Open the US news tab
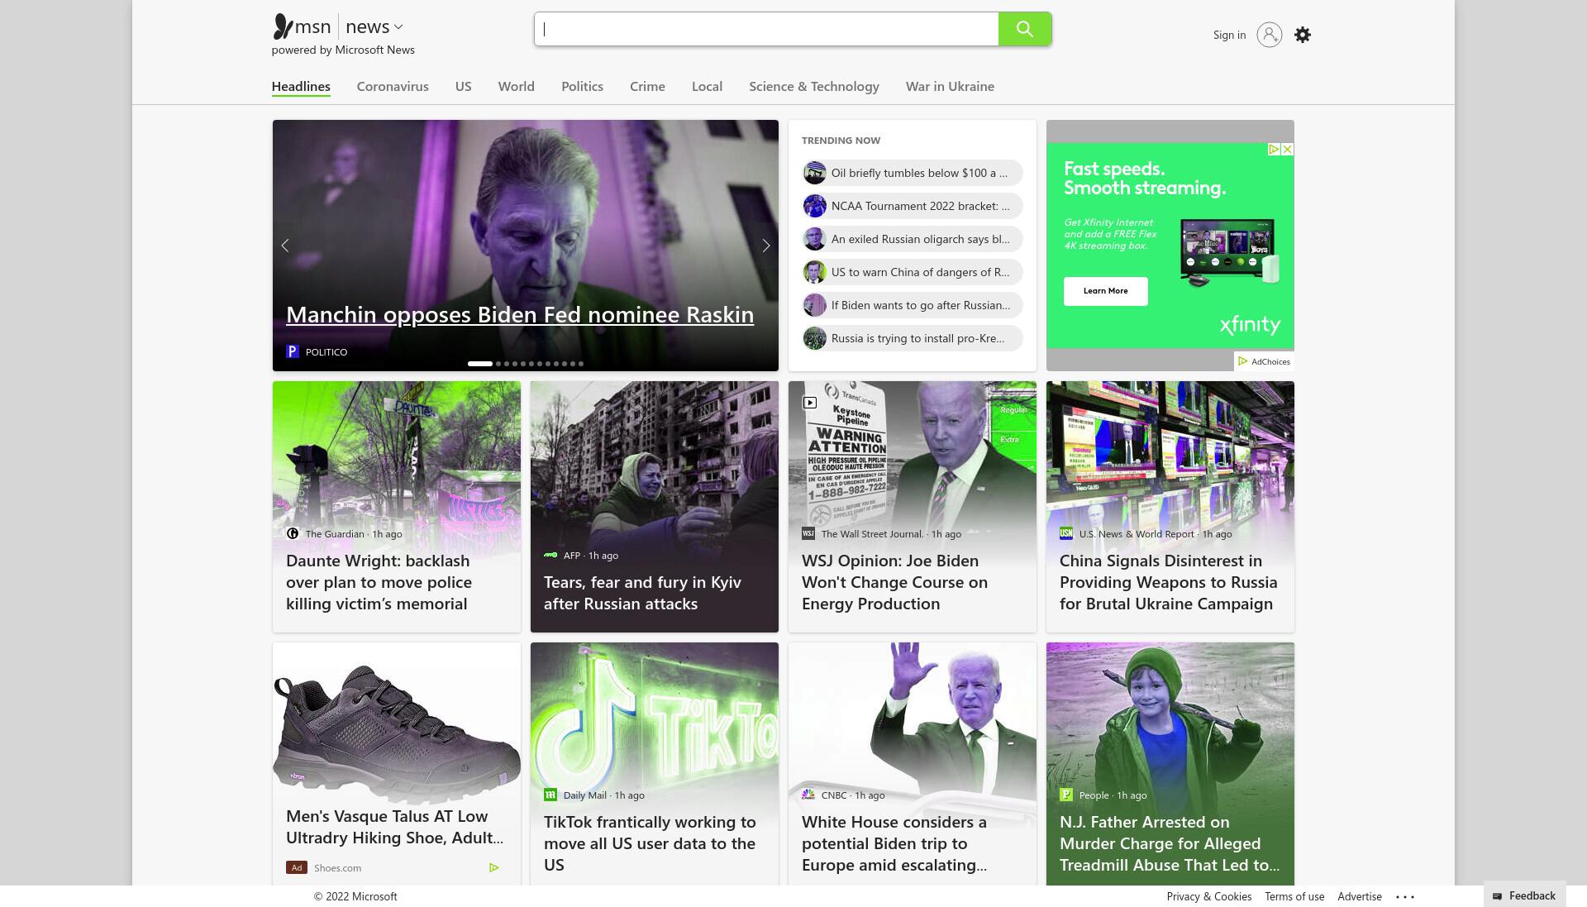Viewport: 1587px width, 907px height. (x=463, y=86)
